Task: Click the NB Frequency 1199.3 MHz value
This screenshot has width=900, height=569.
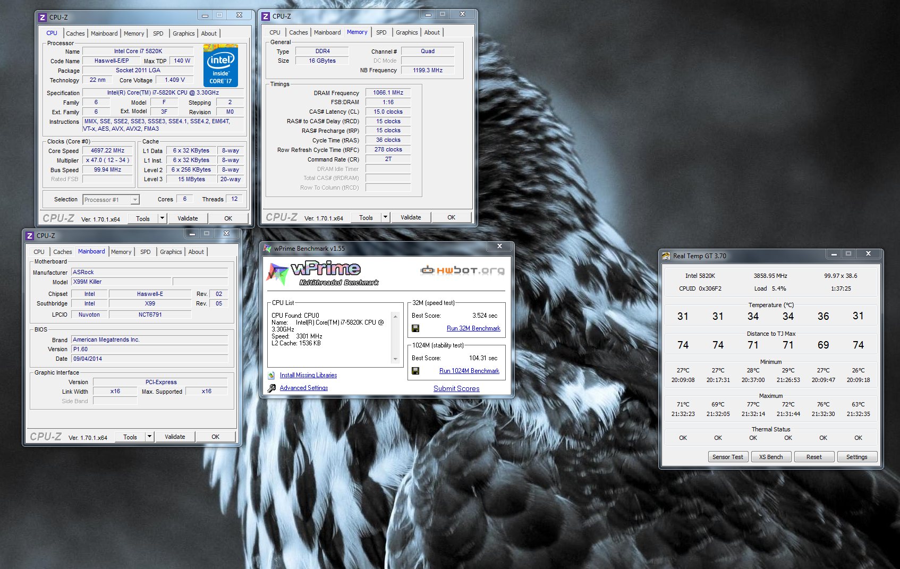Action: [x=428, y=70]
